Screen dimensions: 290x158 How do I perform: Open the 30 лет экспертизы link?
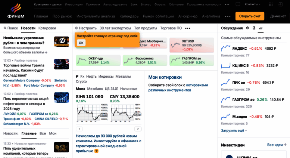115,28
